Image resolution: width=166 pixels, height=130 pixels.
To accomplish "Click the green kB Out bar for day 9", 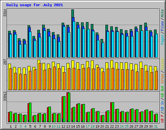I will [50, 114].
